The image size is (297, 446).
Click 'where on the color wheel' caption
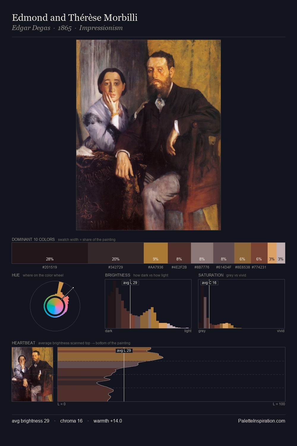tap(43, 275)
